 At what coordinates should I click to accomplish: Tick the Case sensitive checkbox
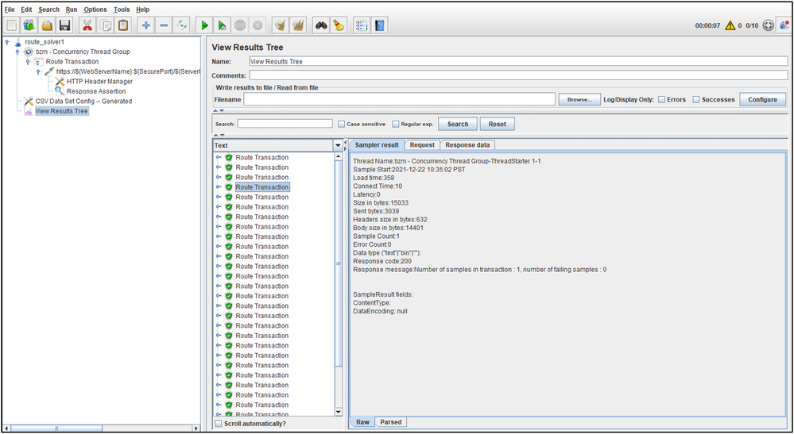coord(341,124)
